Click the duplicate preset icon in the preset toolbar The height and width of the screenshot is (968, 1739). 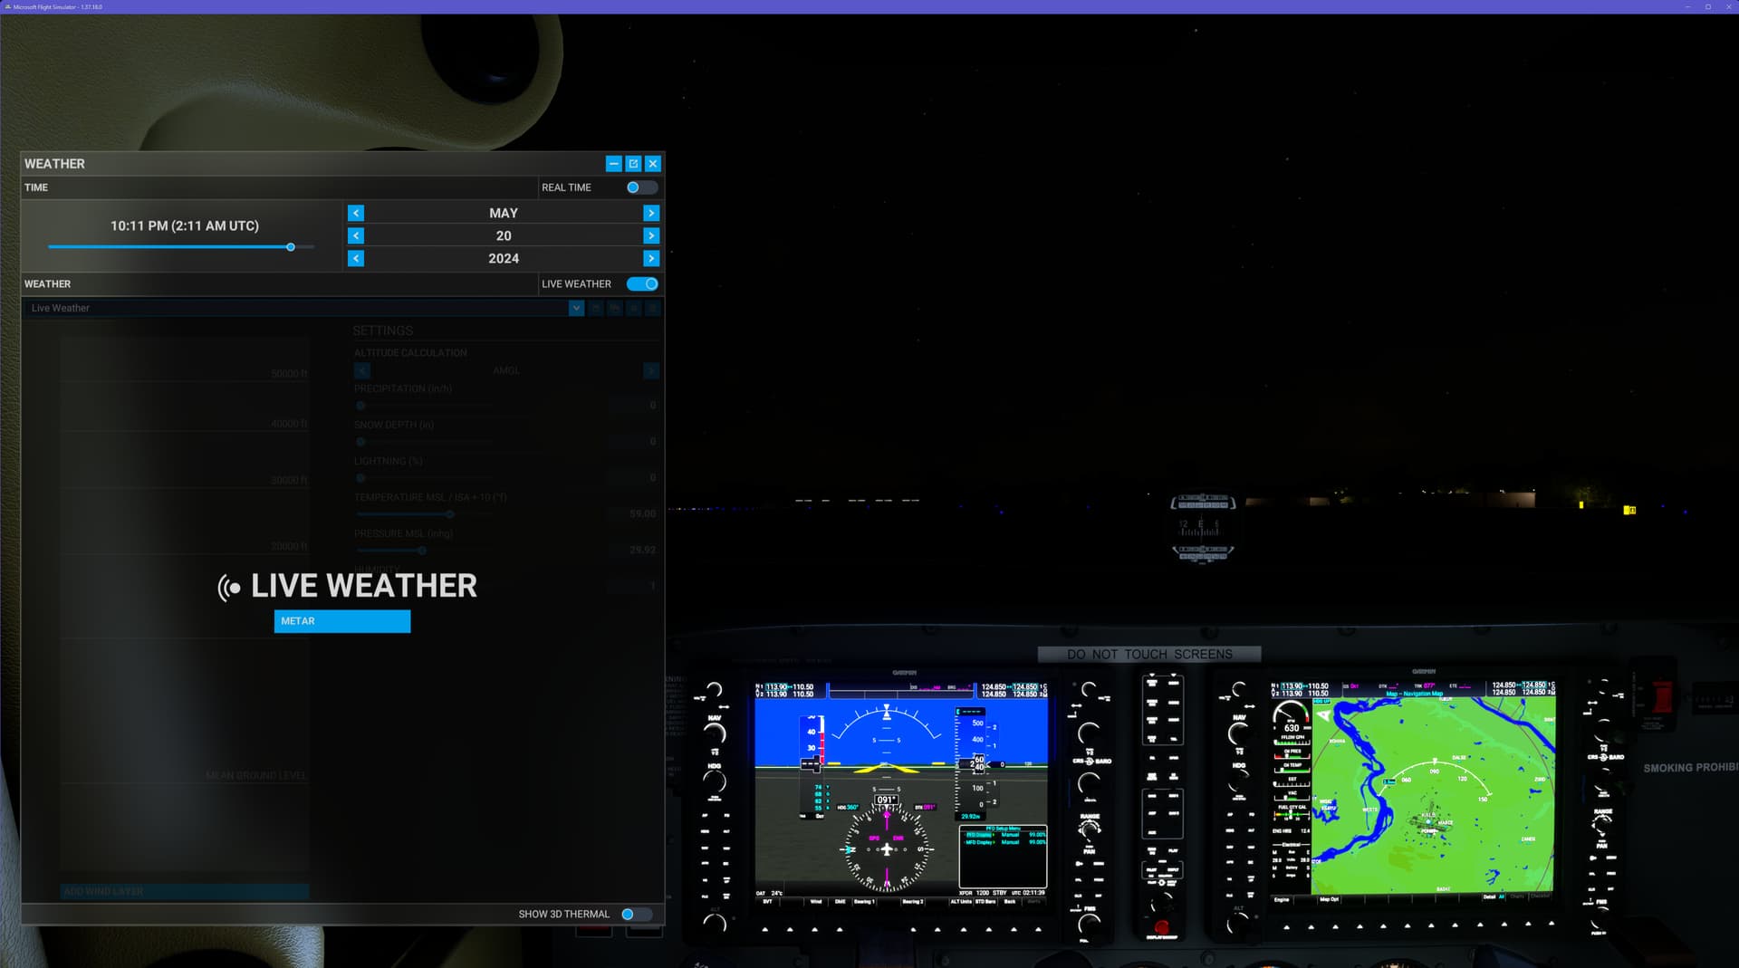615,308
